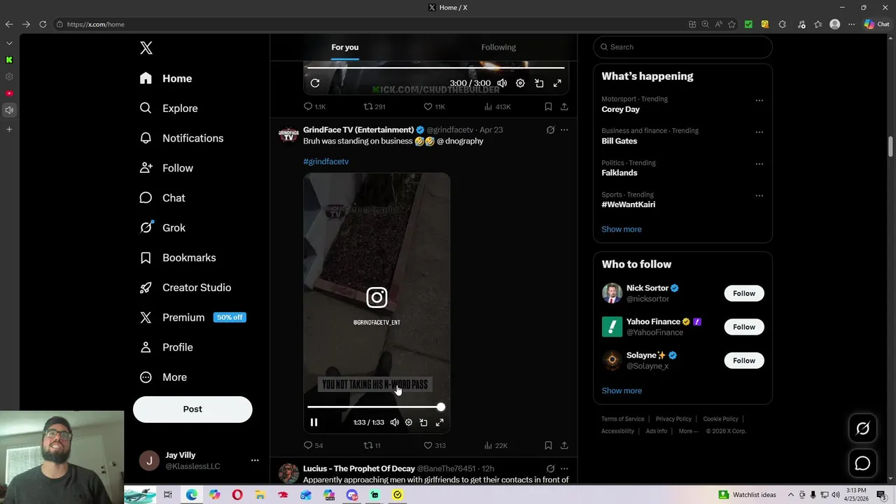896x504 pixels.
Task: Enter fullscreen on the 3:00 video
Action: (x=557, y=83)
